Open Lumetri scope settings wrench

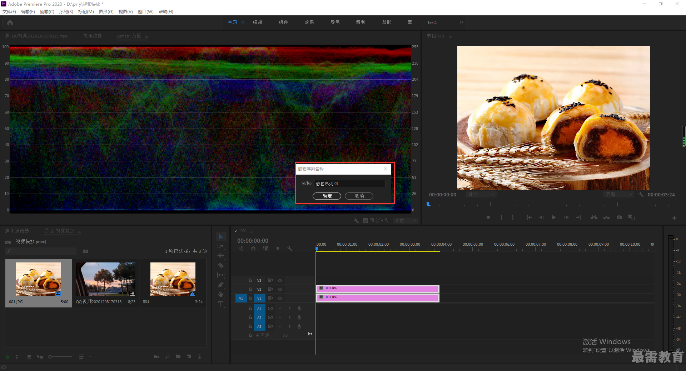tap(356, 221)
